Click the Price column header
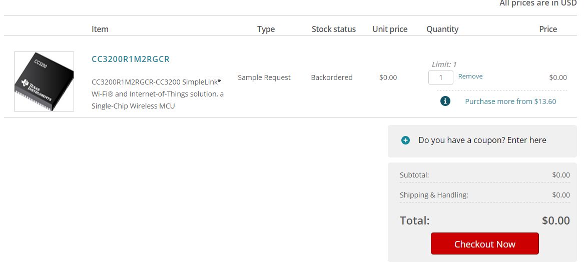The width and height of the screenshot is (587, 262). point(548,29)
